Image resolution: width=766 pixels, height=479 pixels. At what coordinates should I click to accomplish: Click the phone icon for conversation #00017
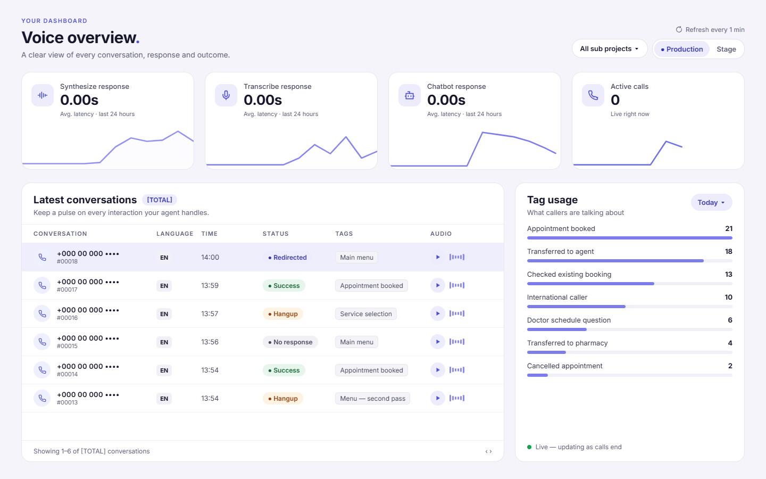coord(42,285)
